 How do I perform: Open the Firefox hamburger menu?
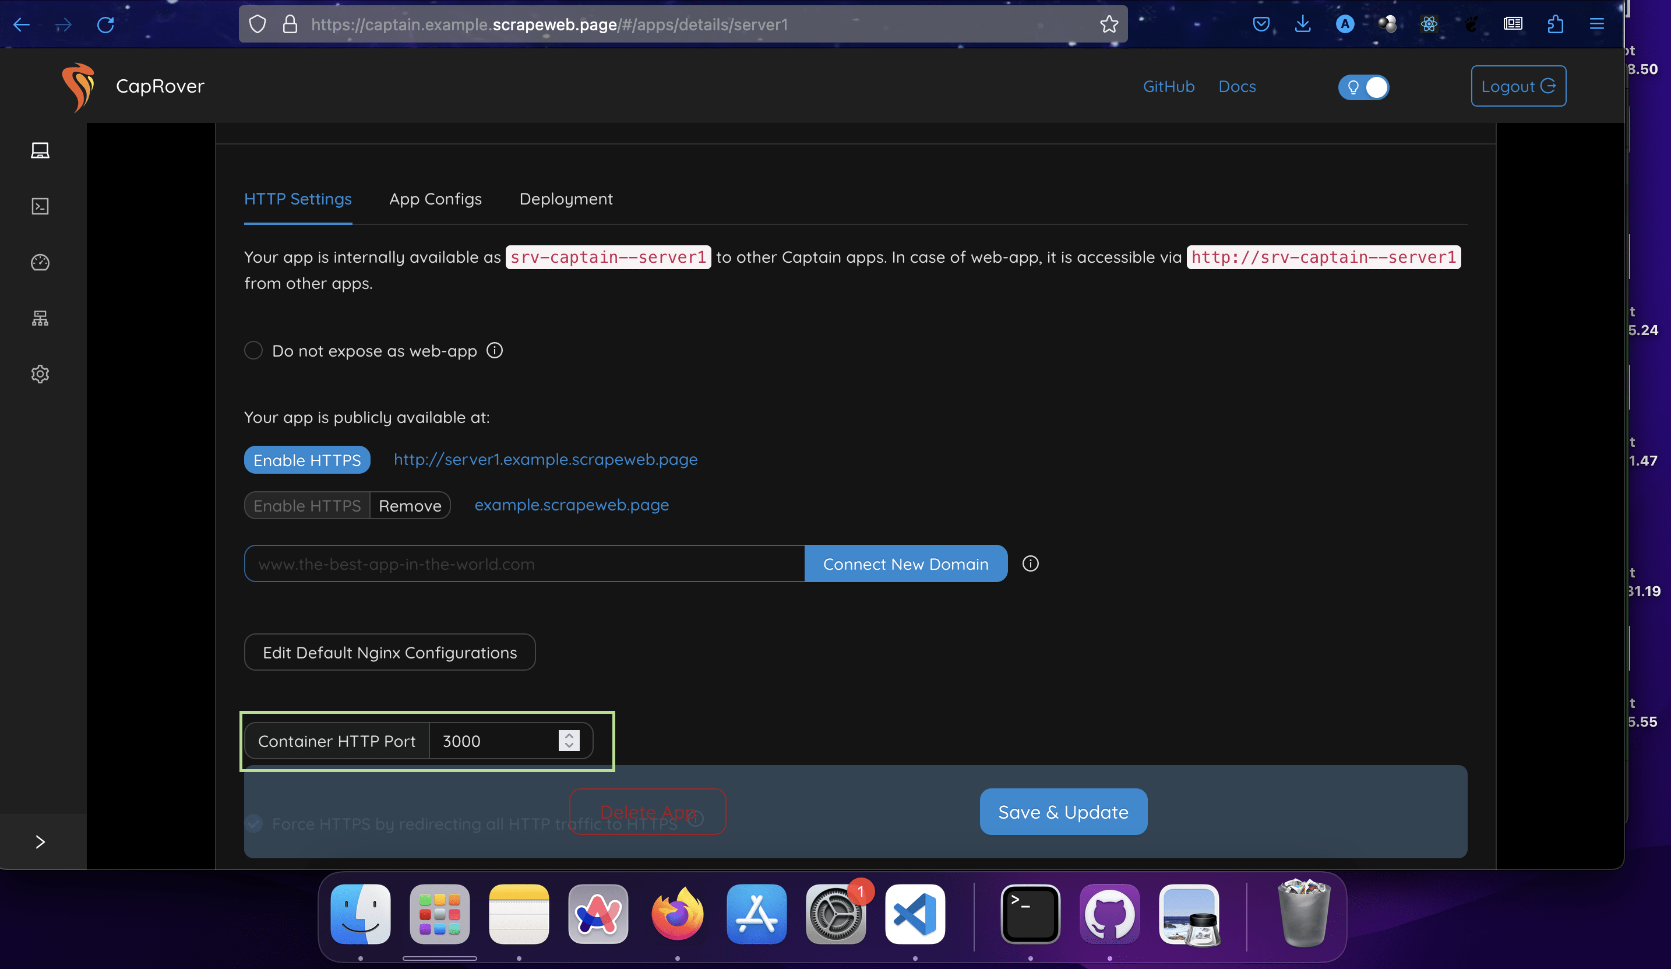1597,24
